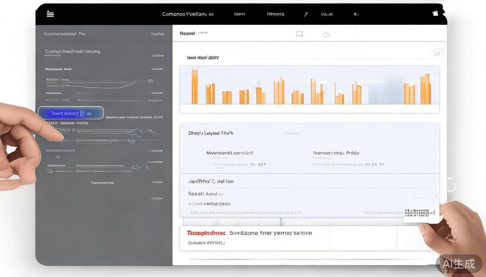The image size is (486, 277).
Task: Toggle the square checkbox in the Reoret header
Action: click(x=299, y=34)
